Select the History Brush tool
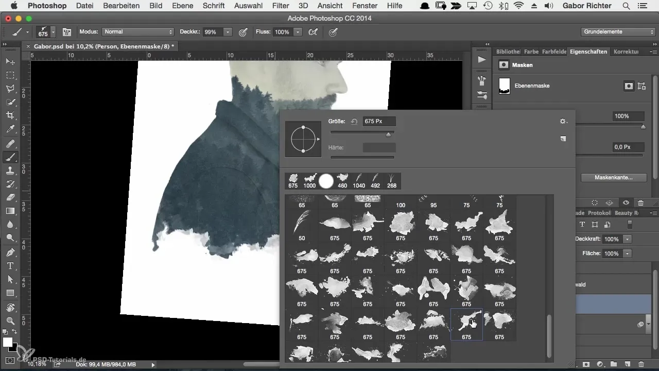The width and height of the screenshot is (659, 371). pyautogui.click(x=10, y=184)
